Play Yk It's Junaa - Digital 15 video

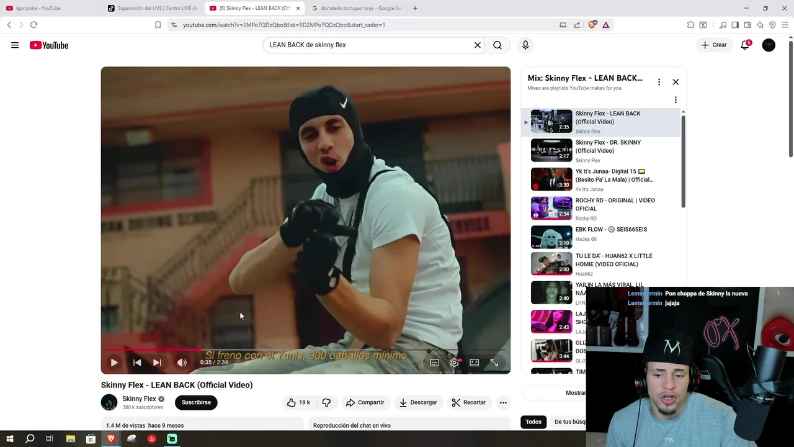(x=602, y=180)
